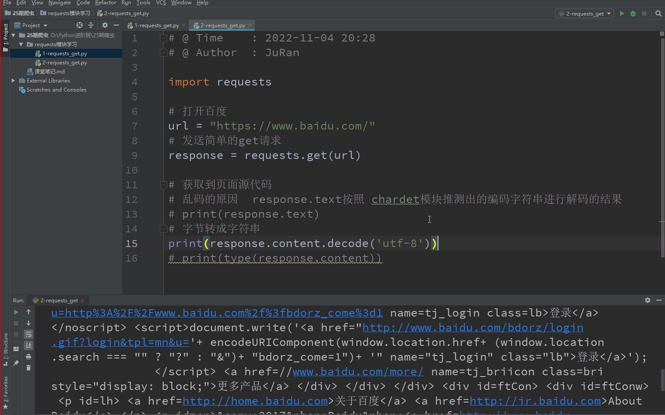
Task: Open home.baidu.com link in console
Action: [255, 401]
